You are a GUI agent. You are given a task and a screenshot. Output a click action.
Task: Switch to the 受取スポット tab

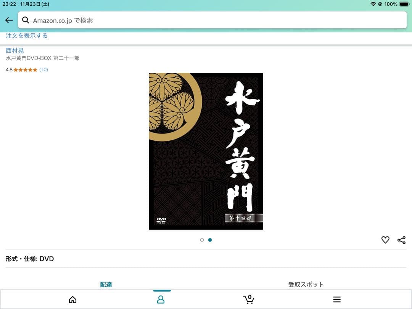306,285
